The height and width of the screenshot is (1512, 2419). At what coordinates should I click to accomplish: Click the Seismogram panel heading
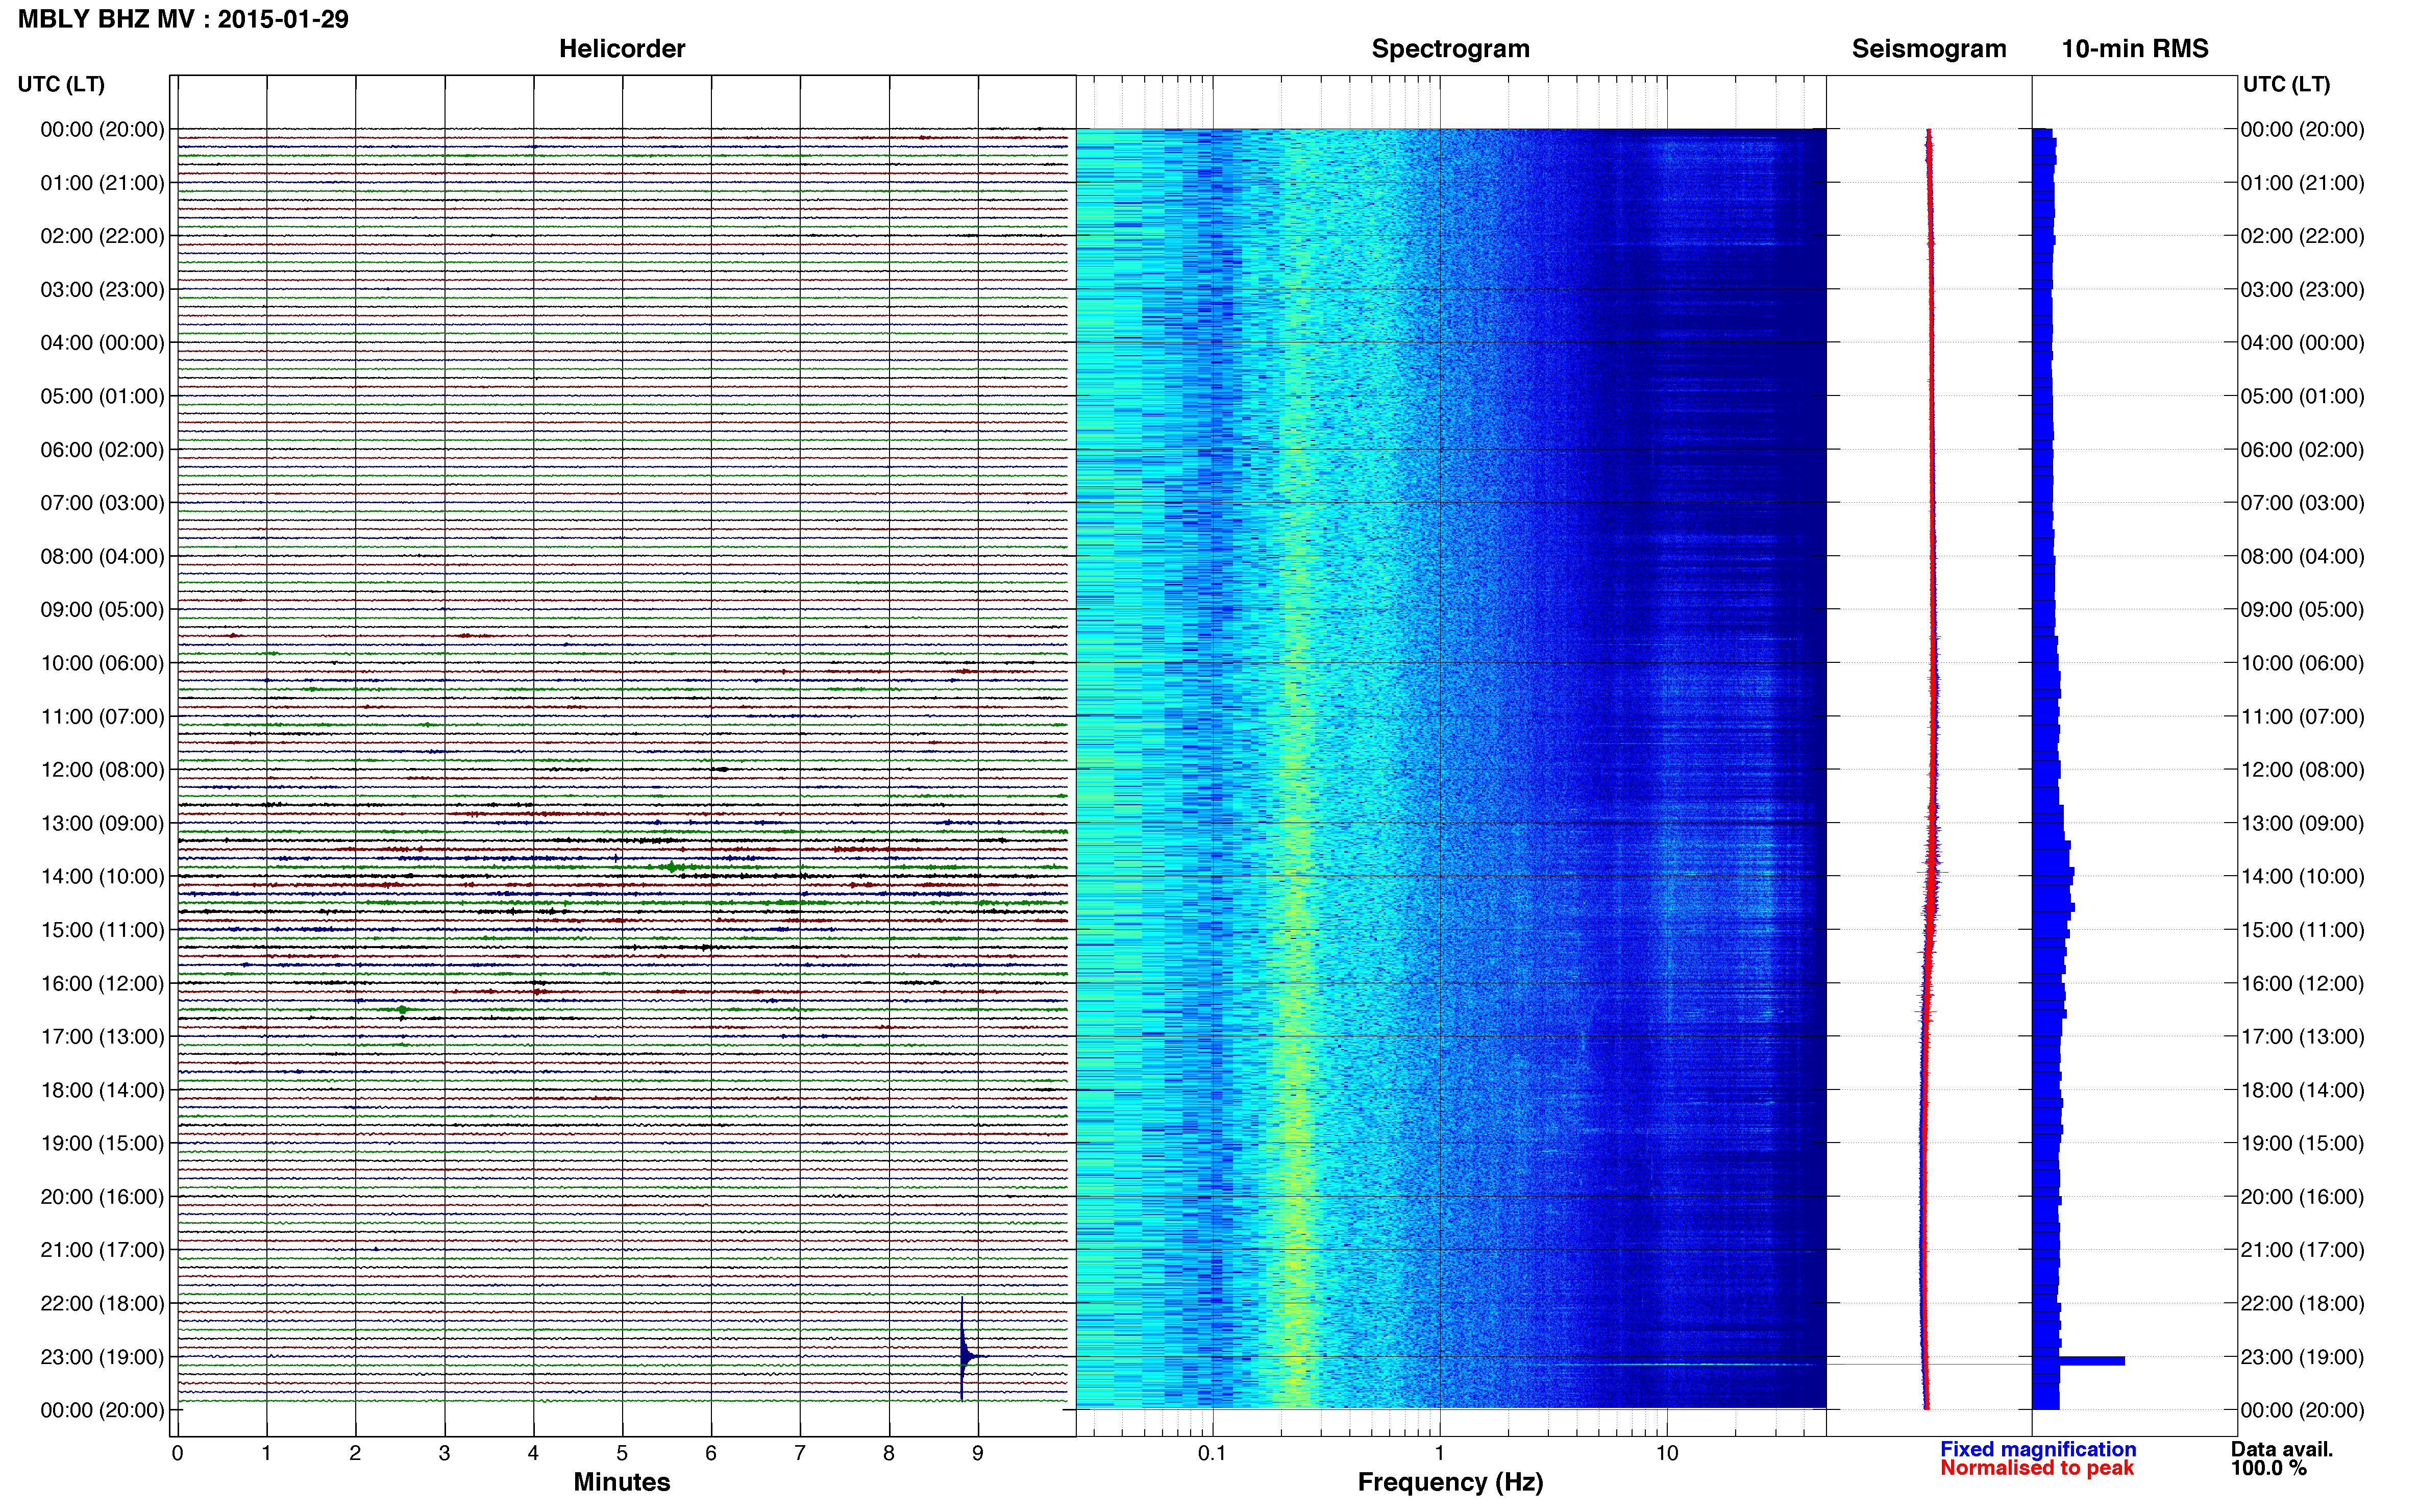pos(1929,49)
